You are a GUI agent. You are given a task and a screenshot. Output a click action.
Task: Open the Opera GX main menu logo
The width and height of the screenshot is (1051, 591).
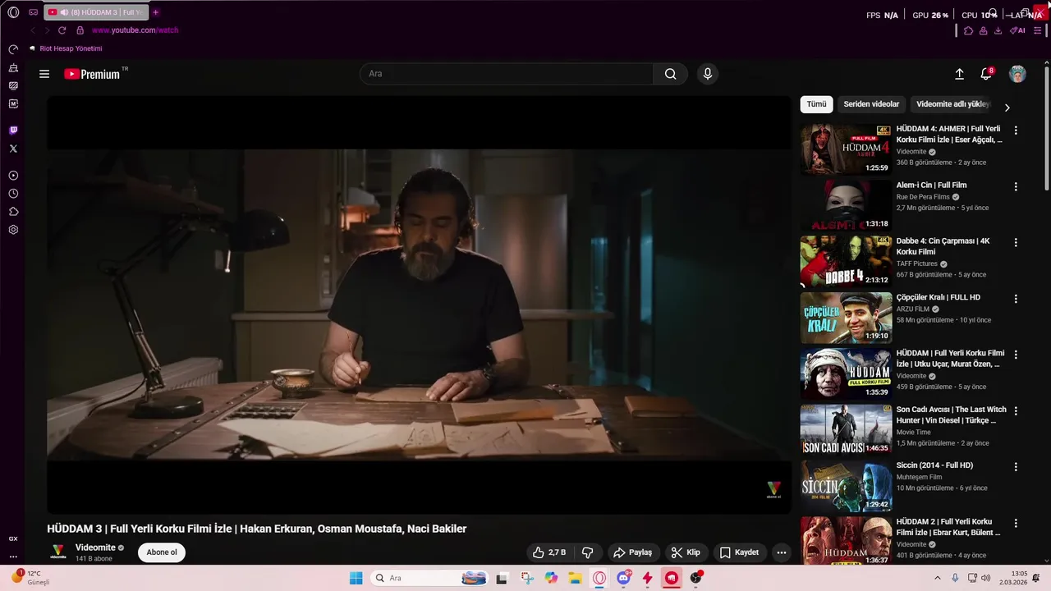point(13,12)
